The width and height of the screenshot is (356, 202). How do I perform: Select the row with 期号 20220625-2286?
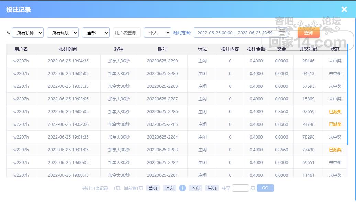coord(162,112)
